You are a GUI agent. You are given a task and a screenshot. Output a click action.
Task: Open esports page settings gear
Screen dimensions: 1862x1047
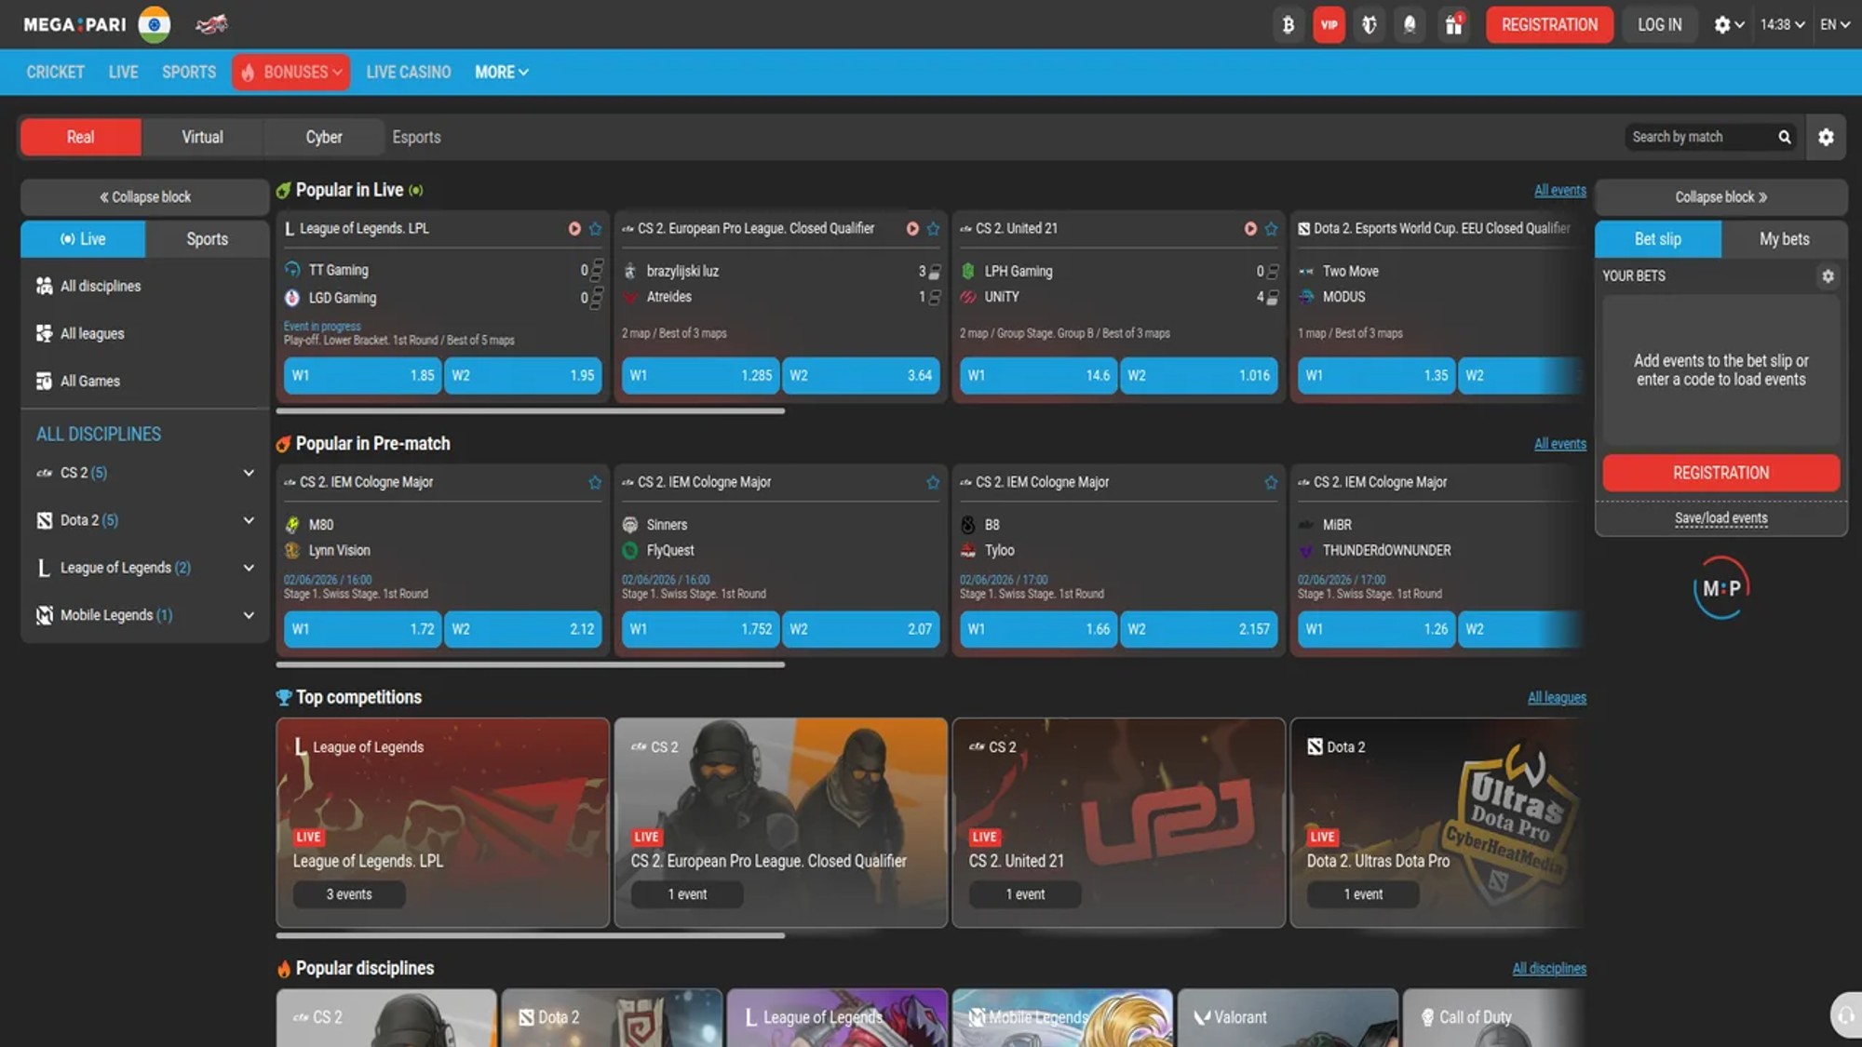click(x=1826, y=137)
